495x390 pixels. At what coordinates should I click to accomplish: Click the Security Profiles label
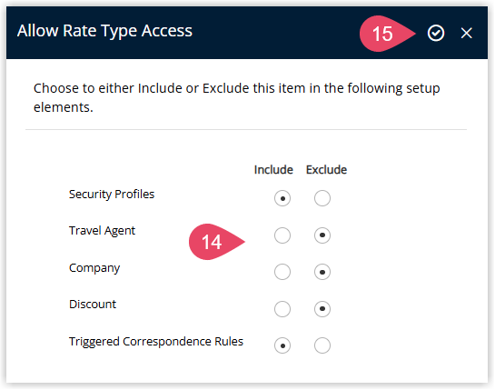[x=112, y=194]
